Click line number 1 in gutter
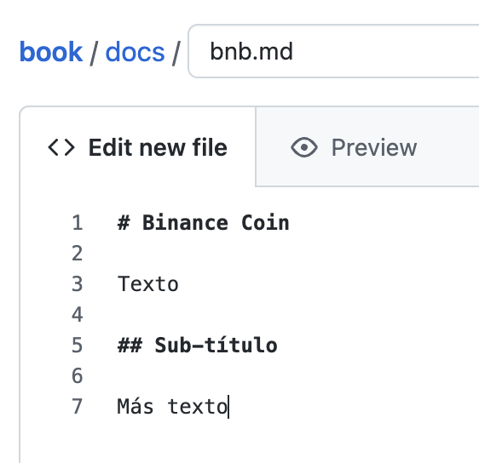The width and height of the screenshot is (479, 463). [77, 223]
